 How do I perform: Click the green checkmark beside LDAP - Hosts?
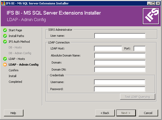(5, 59)
